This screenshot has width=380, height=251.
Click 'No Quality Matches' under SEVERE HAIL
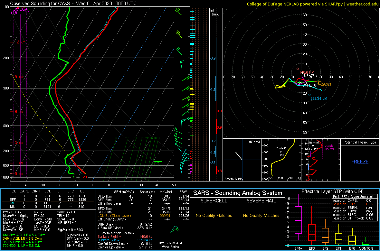point(261,216)
